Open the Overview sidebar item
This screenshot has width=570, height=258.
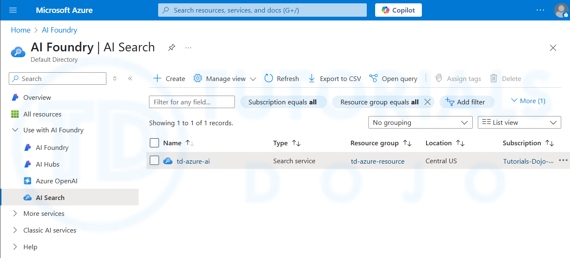37,97
